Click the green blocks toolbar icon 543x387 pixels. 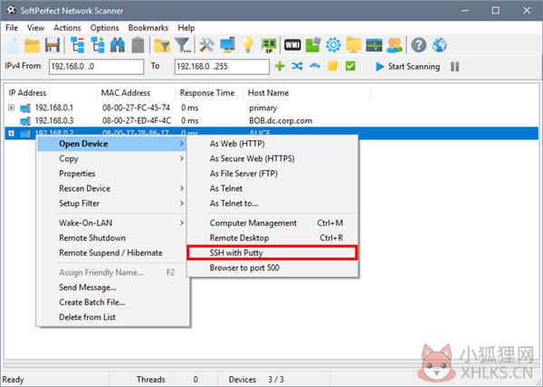tap(313, 45)
